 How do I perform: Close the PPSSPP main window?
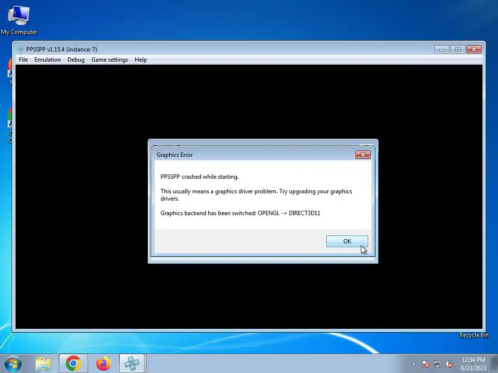pos(474,50)
